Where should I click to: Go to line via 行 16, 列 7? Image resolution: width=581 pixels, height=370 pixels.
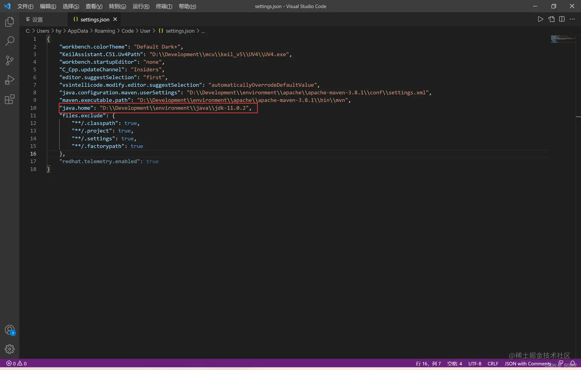pyautogui.click(x=428, y=363)
